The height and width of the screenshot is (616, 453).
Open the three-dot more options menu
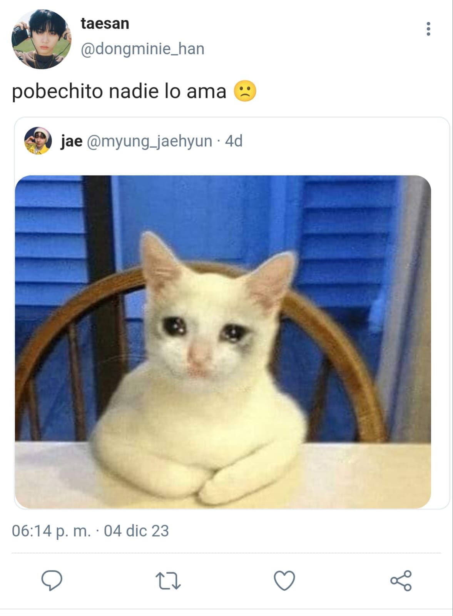[x=428, y=29]
